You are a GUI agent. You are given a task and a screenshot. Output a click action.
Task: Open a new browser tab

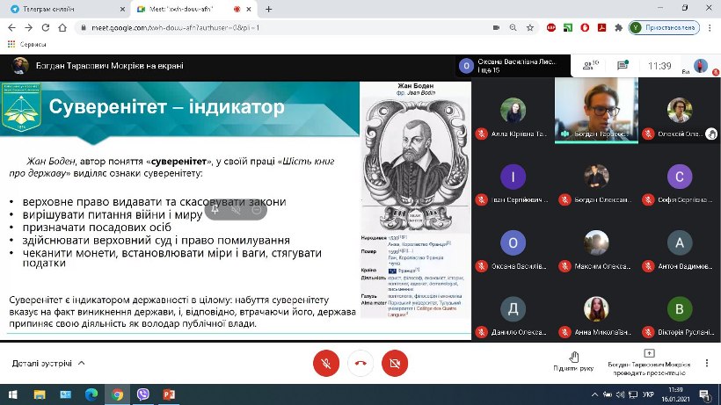(268, 9)
